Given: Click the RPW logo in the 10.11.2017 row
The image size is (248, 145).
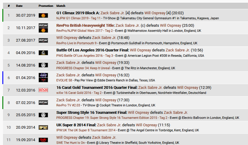Looking at the screenshot, I should (43, 26).
